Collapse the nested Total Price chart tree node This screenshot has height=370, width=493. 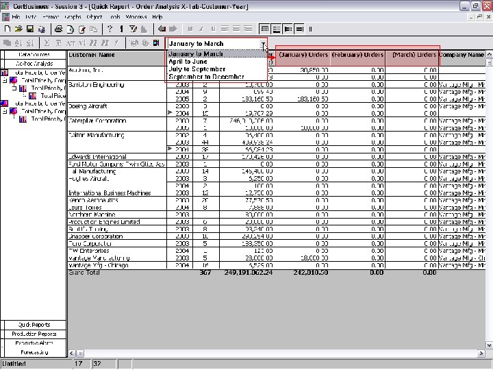(x=14, y=88)
